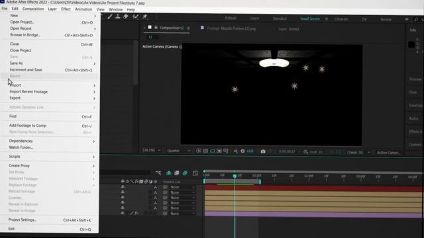This screenshot has width=424, height=238.
Task: Open the Small Screen workspace menu icon
Action: pos(327,19)
